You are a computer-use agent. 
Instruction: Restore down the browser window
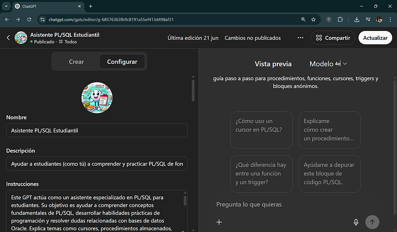[x=376, y=6]
